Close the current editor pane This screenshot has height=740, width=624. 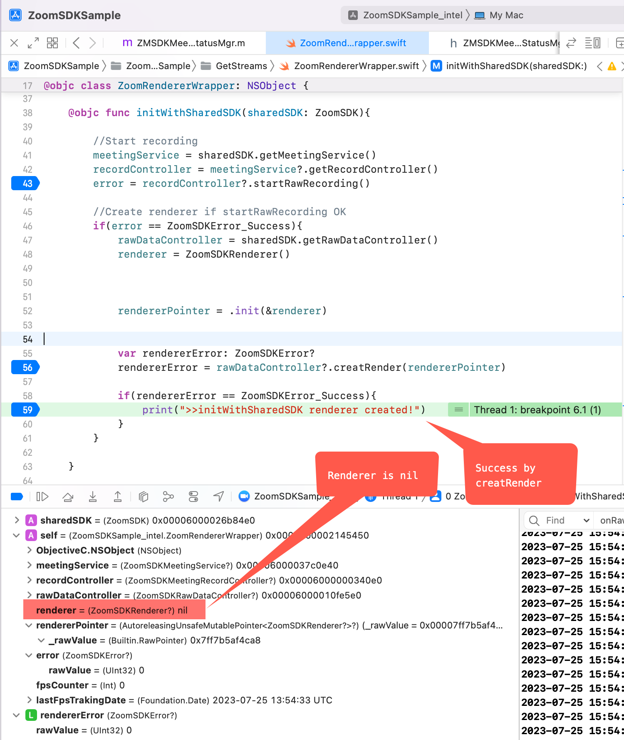coord(14,43)
